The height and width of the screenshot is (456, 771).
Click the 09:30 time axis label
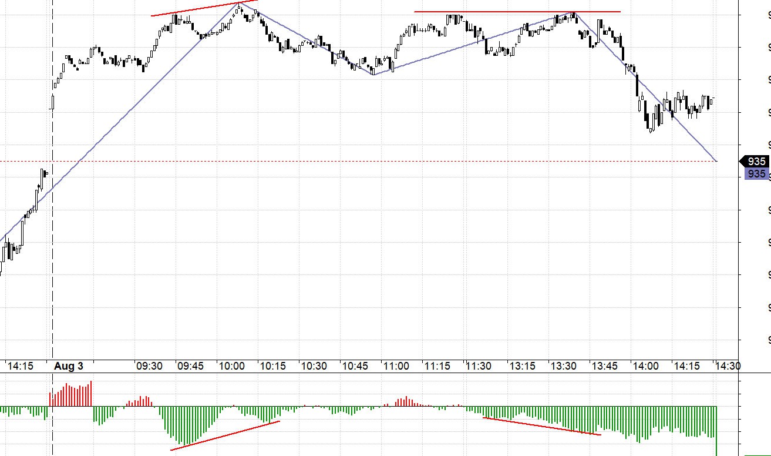tap(149, 366)
